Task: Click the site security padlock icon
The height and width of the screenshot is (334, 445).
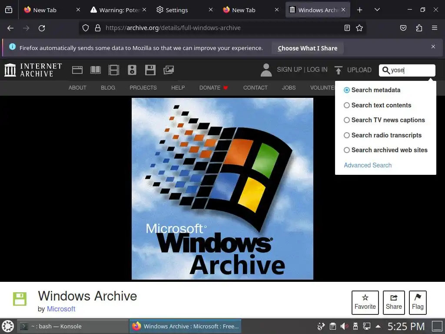Action: [98, 28]
